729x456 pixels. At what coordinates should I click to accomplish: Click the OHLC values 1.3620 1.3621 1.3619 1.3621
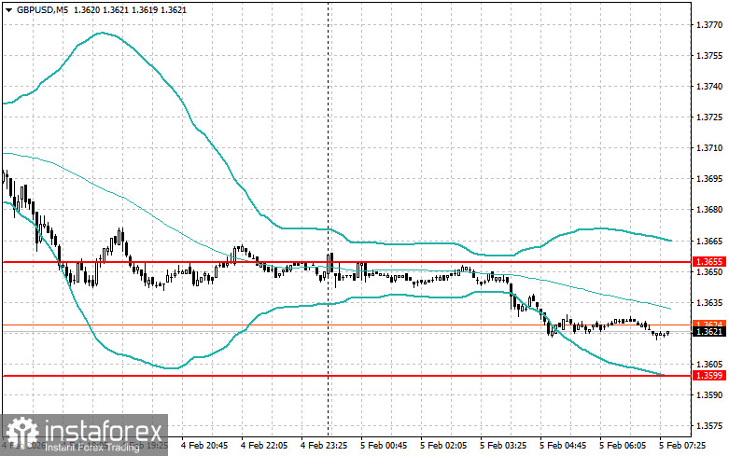130,9
